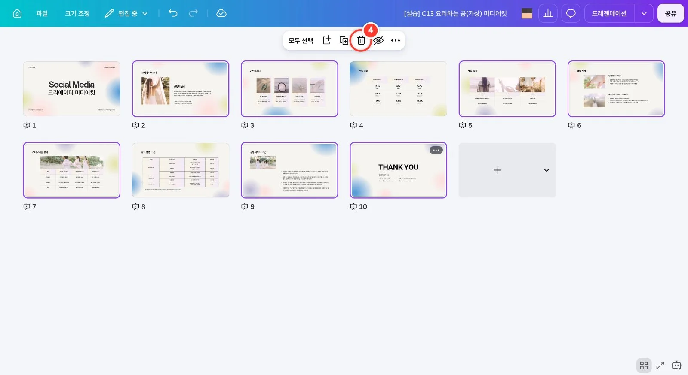688x375 pixels.
Task: Select slide 4 statistics thumbnail
Action: point(398,89)
